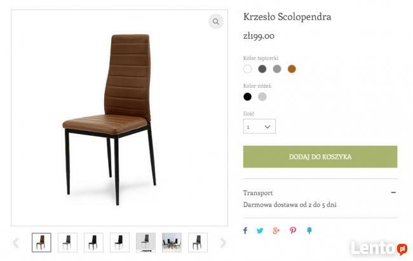Choose light gray leg color swatch

click(x=262, y=97)
